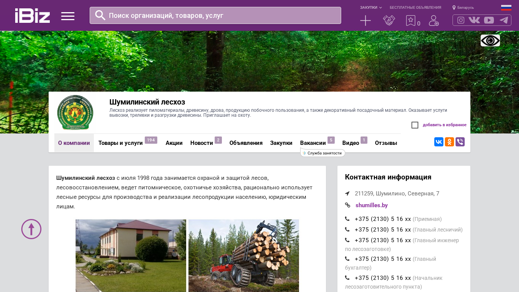Click the iBiz logo

click(x=32, y=16)
